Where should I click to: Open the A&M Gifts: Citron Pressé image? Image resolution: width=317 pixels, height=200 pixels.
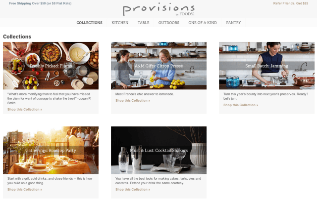[x=158, y=66]
